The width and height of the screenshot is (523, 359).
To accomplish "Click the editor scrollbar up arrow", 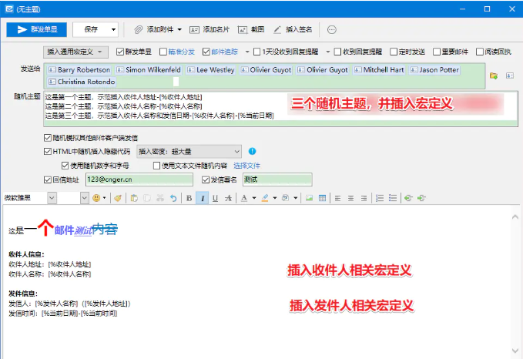I will (515, 217).
